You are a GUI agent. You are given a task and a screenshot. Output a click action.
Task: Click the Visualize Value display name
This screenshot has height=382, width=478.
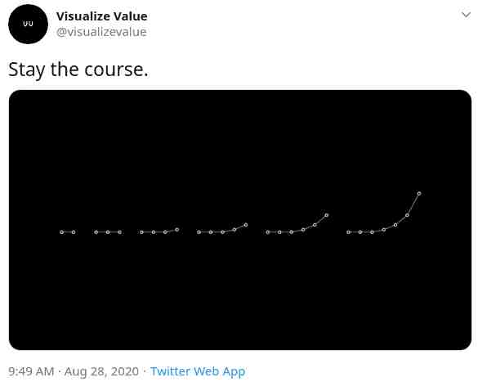tap(102, 16)
